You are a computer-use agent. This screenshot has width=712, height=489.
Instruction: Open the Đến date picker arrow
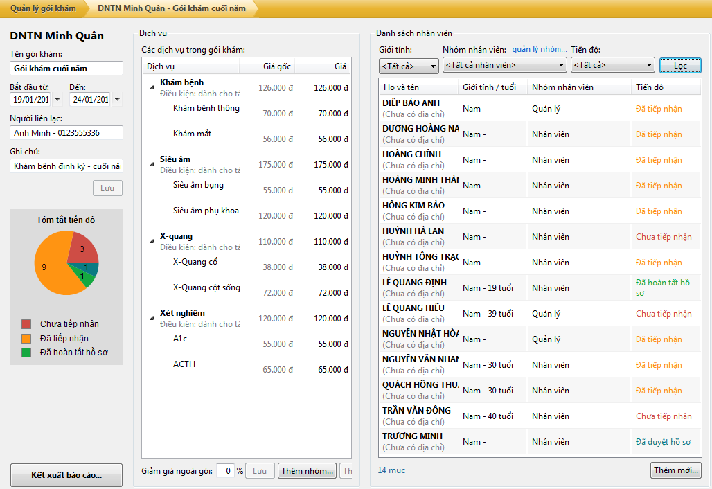[116, 100]
